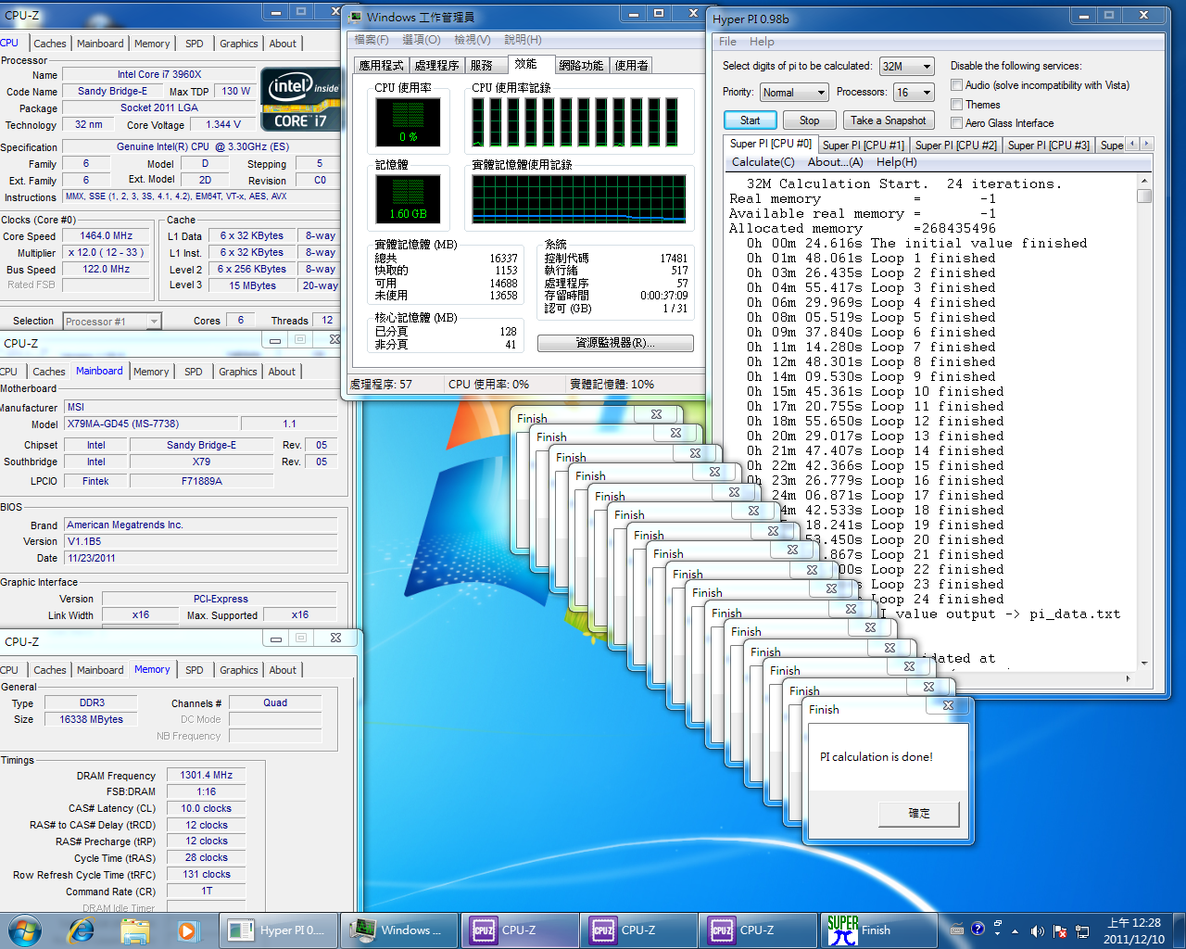Viewport: 1186px width, 949px height.
Task: Activate the Hyper PI taskbar button
Action: tap(277, 930)
